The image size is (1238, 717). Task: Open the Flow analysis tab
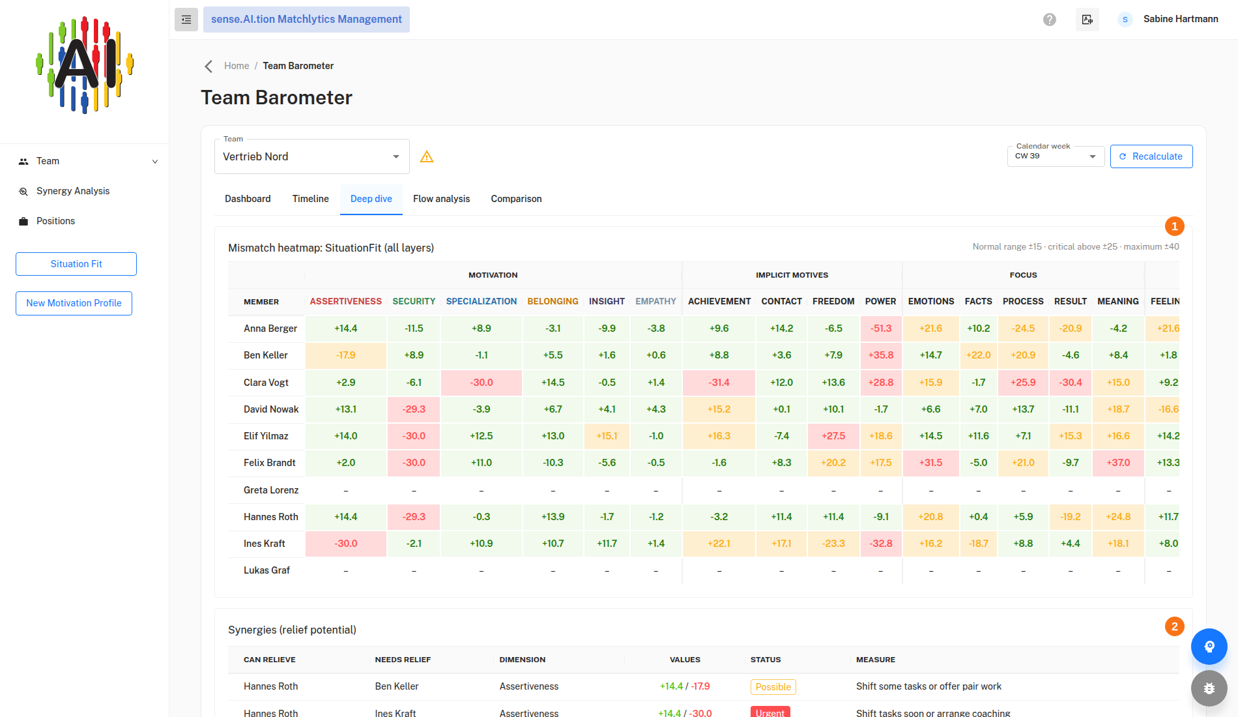[x=442, y=199]
